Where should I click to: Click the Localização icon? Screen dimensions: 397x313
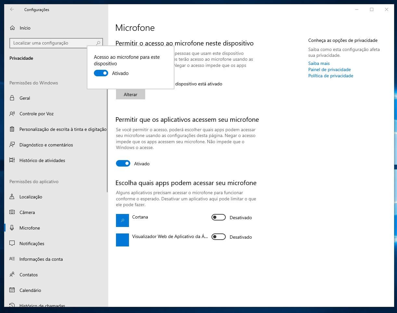point(12,197)
